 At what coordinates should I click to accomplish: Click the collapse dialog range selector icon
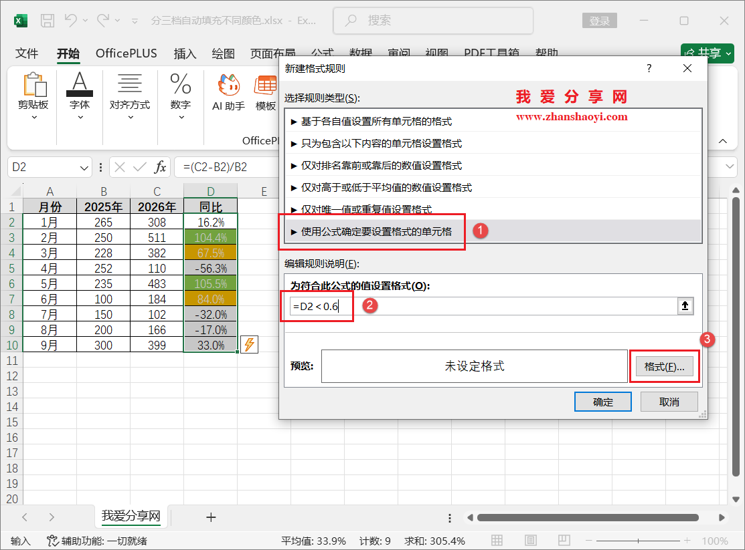(685, 306)
